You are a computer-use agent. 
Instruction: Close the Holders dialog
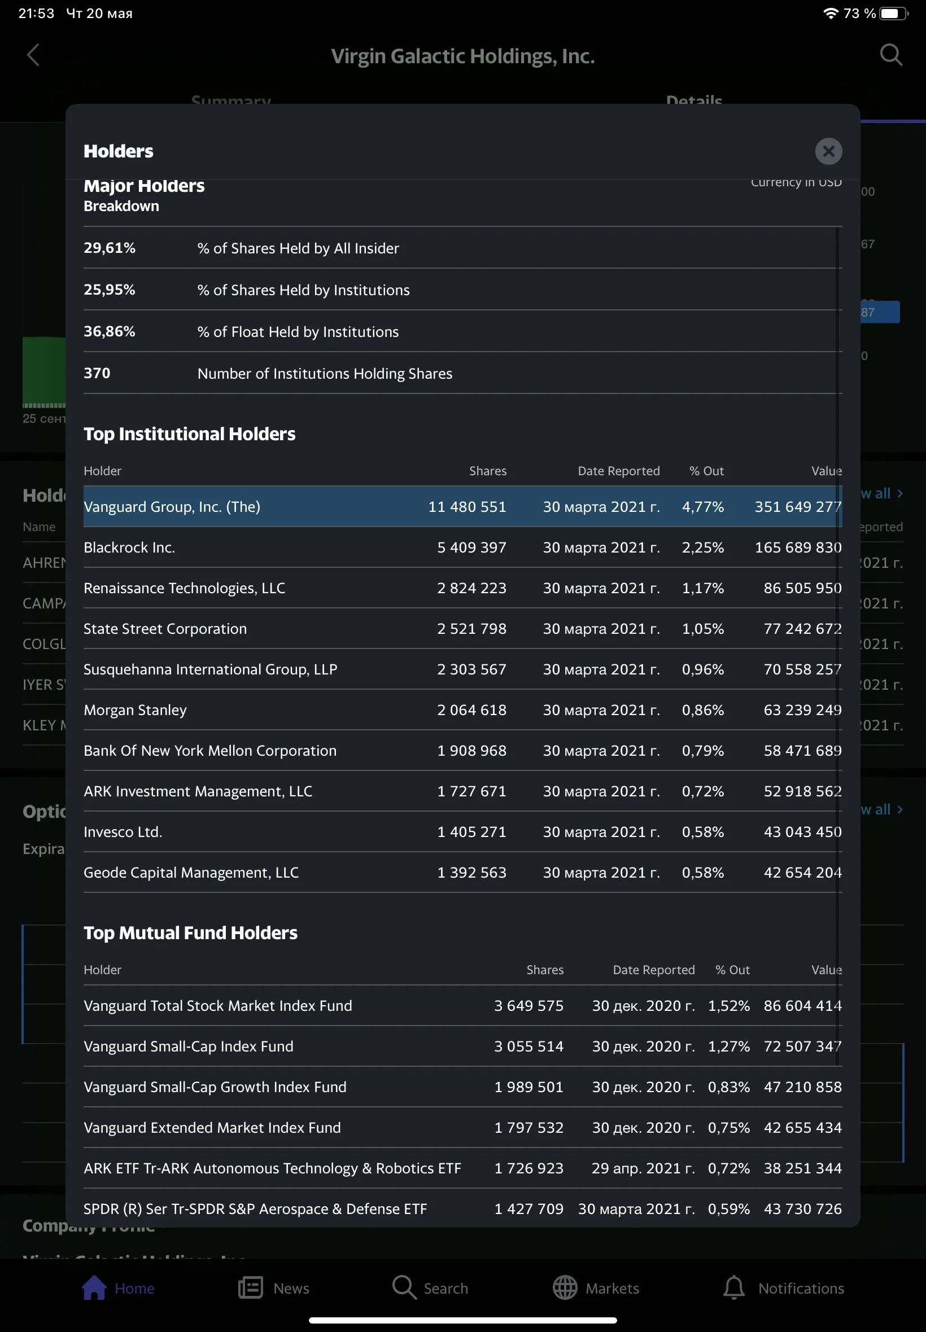point(828,151)
